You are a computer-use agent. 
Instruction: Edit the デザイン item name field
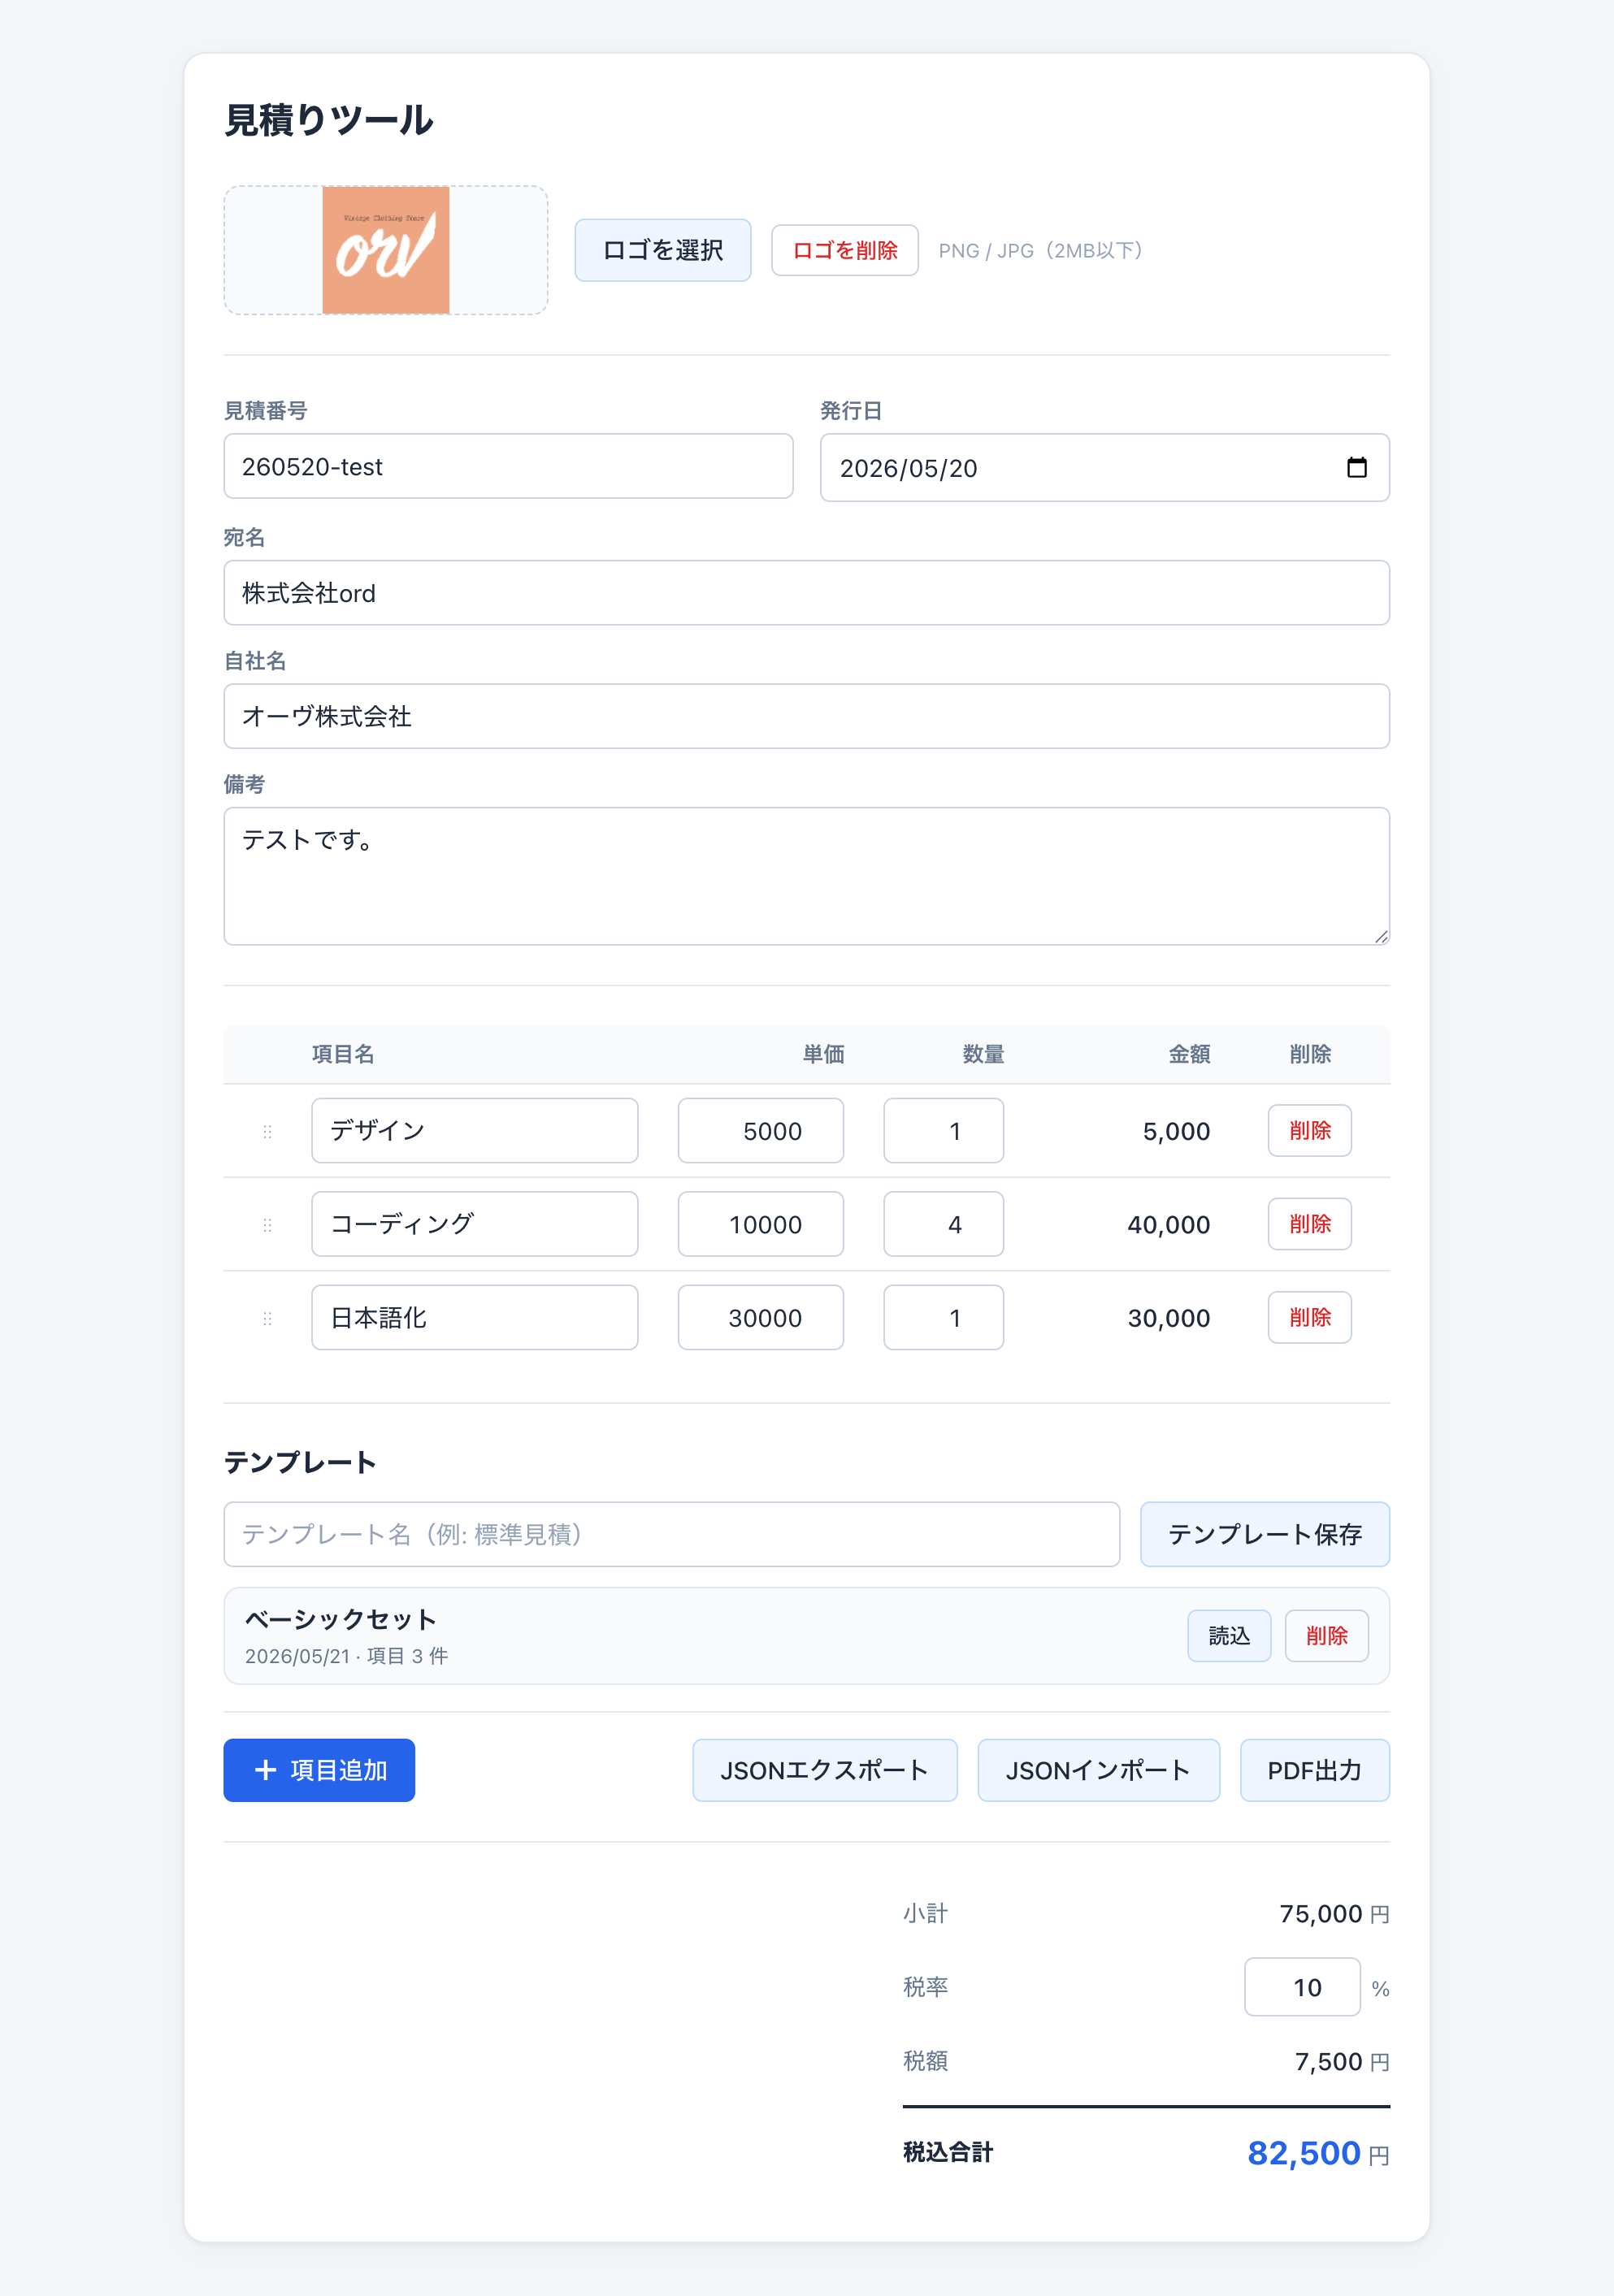[x=474, y=1131]
